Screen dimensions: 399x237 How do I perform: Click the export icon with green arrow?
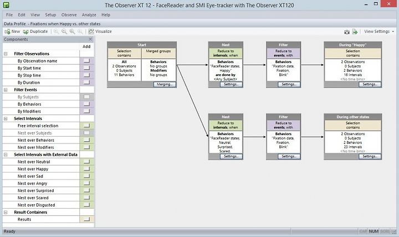[x=355, y=32]
